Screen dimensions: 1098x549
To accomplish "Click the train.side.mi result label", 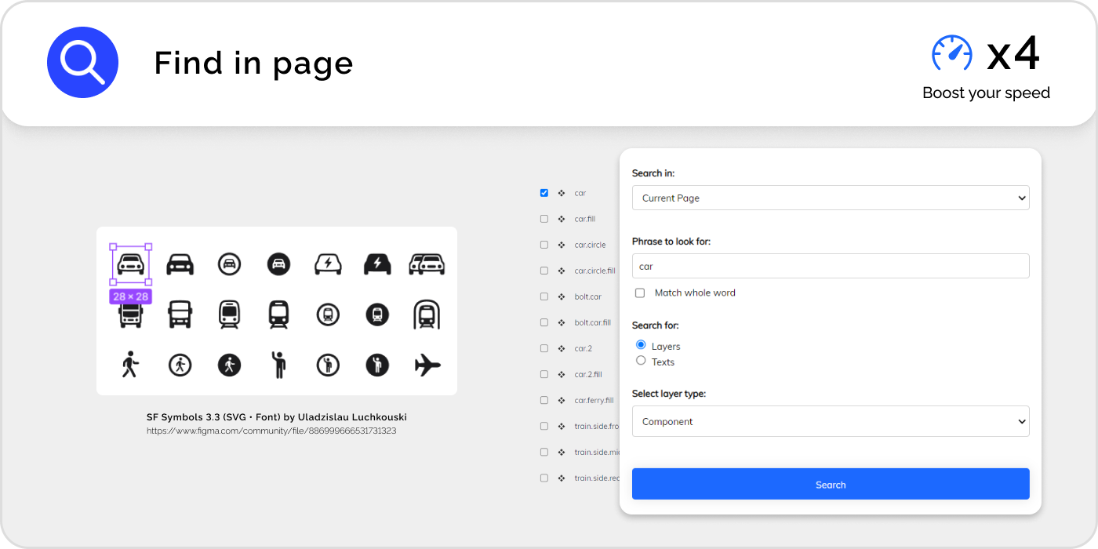I will pyautogui.click(x=596, y=452).
